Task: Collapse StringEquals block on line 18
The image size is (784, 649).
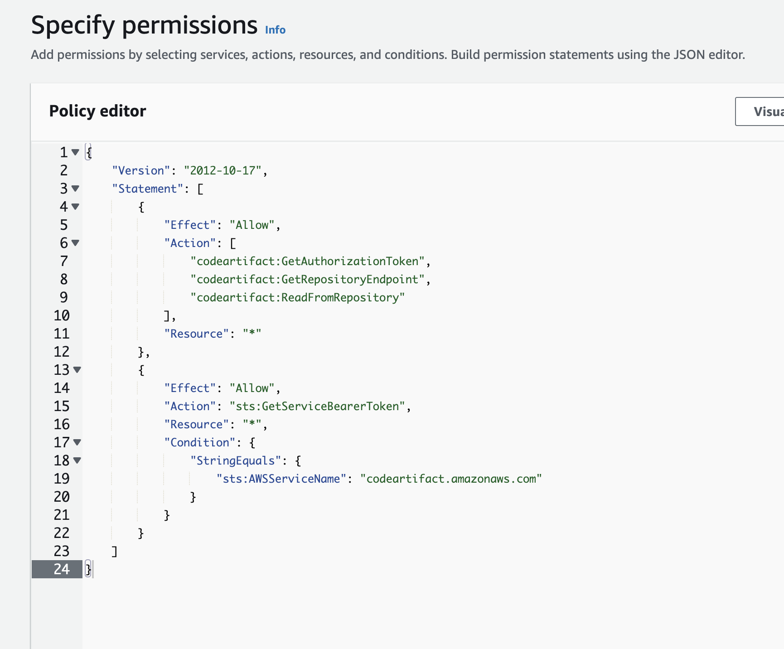Action: tap(77, 460)
